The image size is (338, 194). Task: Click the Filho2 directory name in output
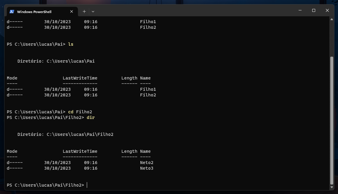[148, 95]
